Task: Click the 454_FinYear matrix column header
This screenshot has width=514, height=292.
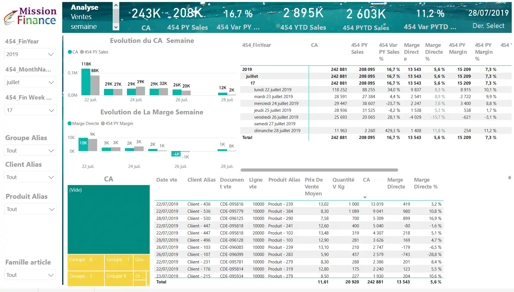Action: click(256, 45)
